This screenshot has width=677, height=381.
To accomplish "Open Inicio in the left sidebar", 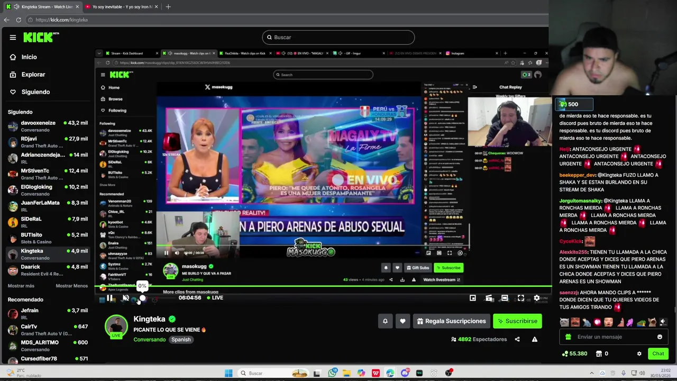I will (29, 57).
